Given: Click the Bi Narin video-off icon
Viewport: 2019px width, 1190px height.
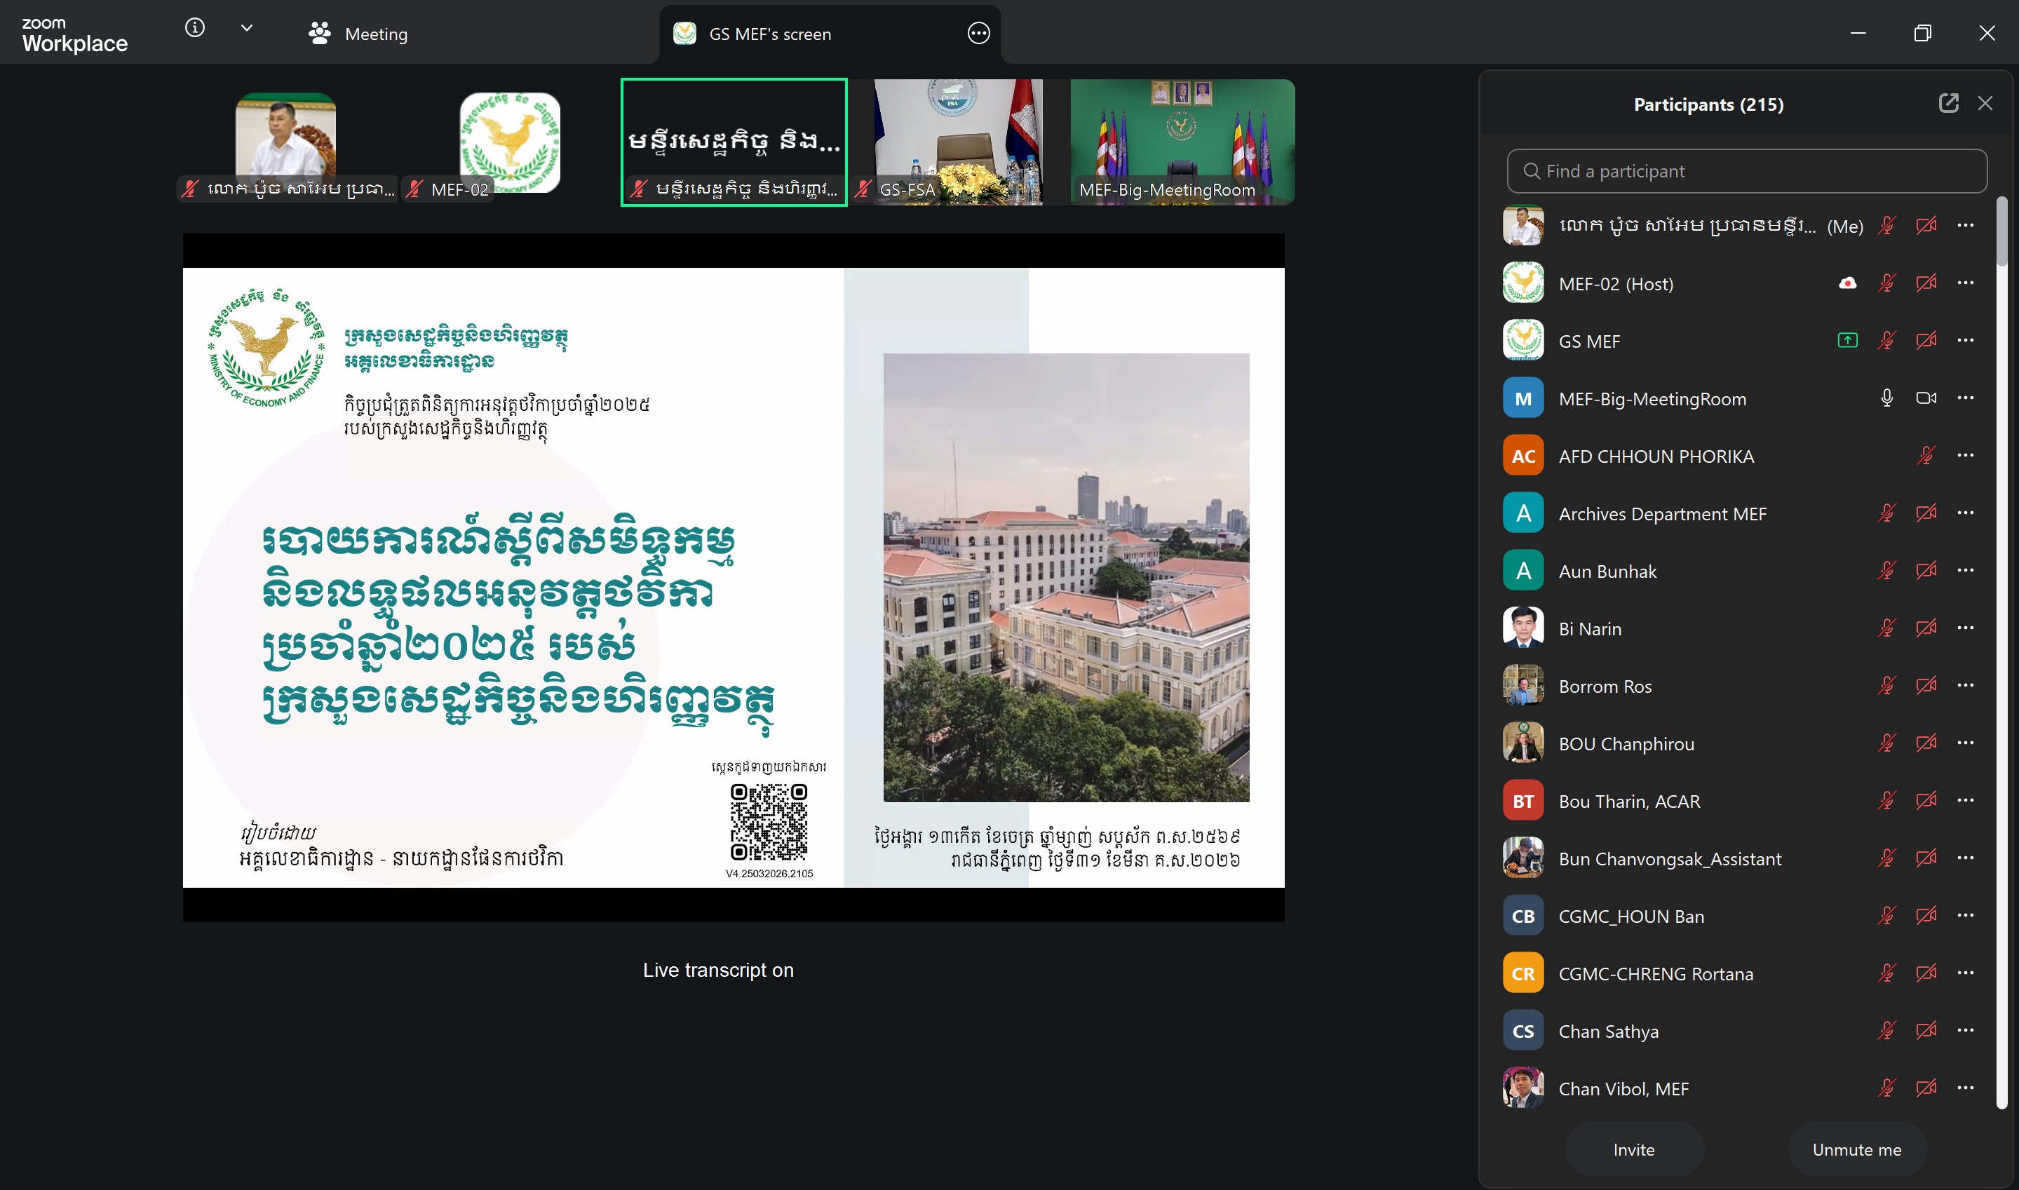Looking at the screenshot, I should 1926,628.
